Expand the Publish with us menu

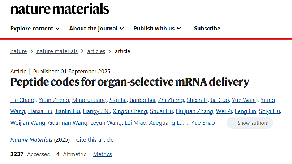point(157,28)
